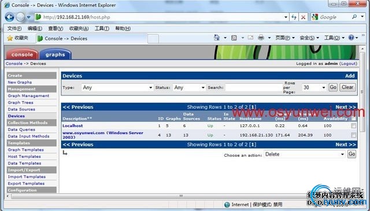
Task: Check the www.osyunwei.com row checkbox
Action: click(353, 135)
